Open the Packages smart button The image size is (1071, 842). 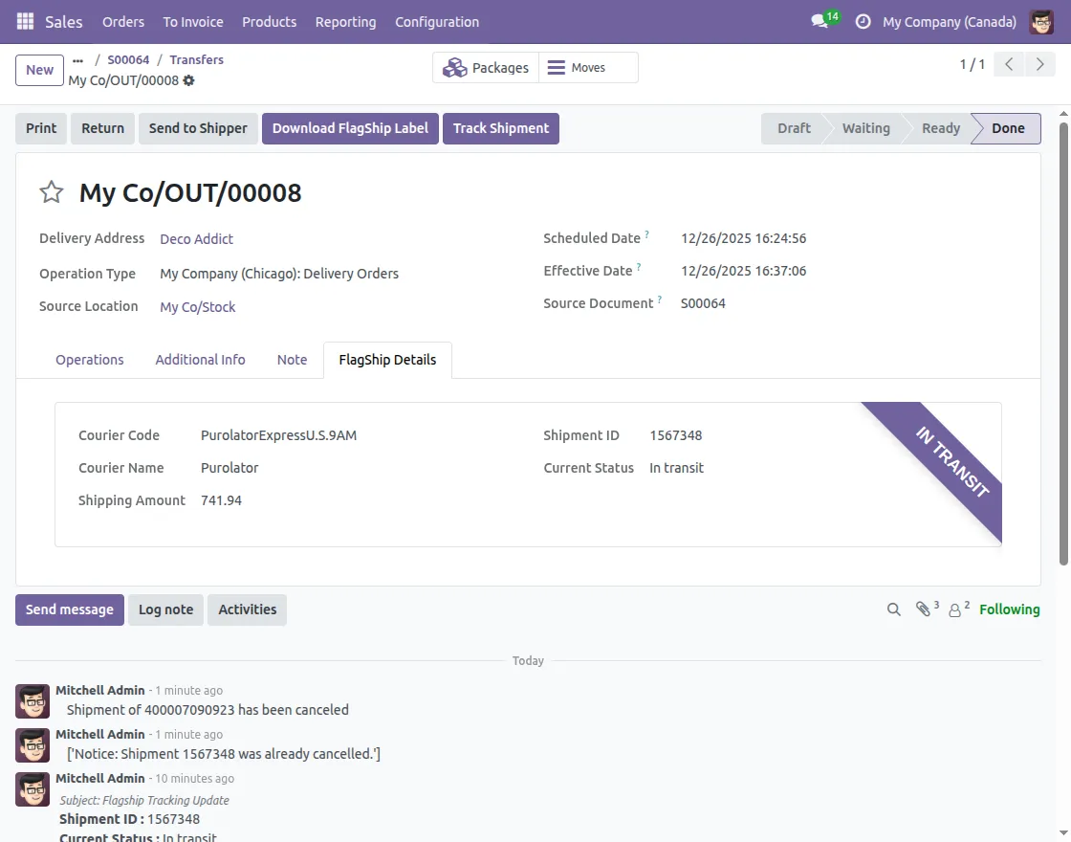click(486, 68)
